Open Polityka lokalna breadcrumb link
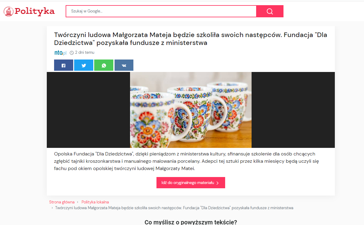 coord(95,202)
